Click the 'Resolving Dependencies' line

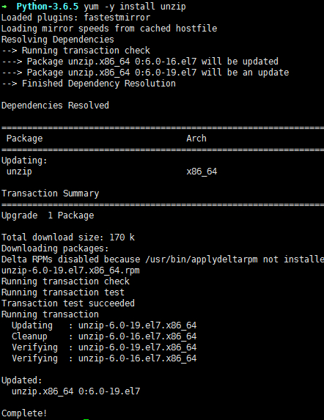(x=58, y=40)
